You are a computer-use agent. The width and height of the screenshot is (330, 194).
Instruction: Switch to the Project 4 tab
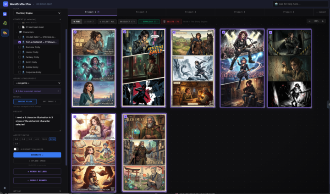point(240,12)
